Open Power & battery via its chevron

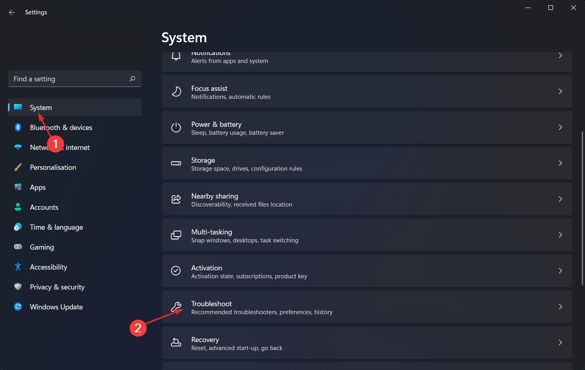pyautogui.click(x=560, y=127)
